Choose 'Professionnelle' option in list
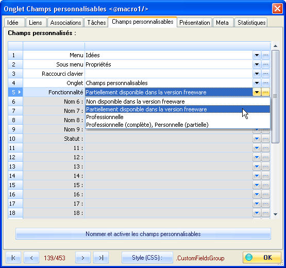The image size is (286, 268). pyautogui.click(x=178, y=117)
